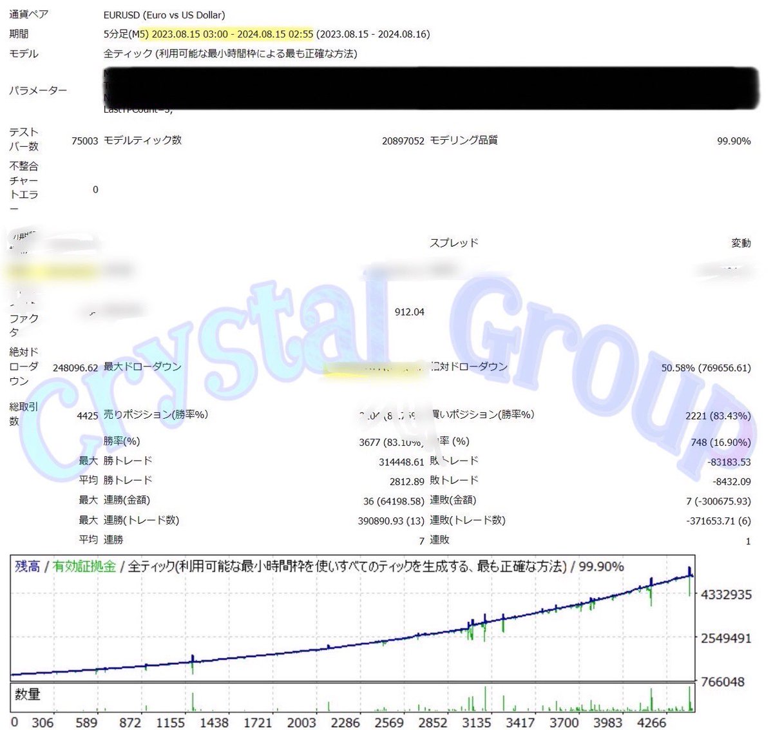Click the 'モデルティック数' label
Screen dimensions: 773x730
[143, 140]
